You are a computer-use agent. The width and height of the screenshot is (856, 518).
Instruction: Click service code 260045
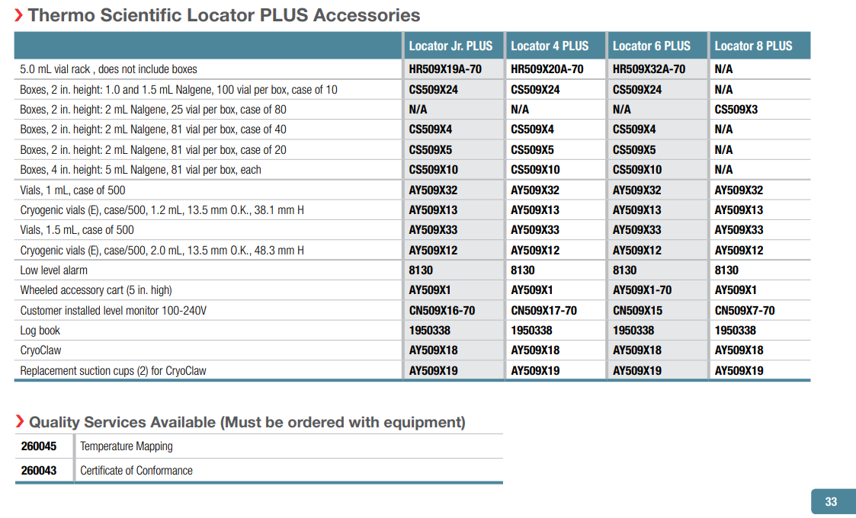pyautogui.click(x=39, y=446)
